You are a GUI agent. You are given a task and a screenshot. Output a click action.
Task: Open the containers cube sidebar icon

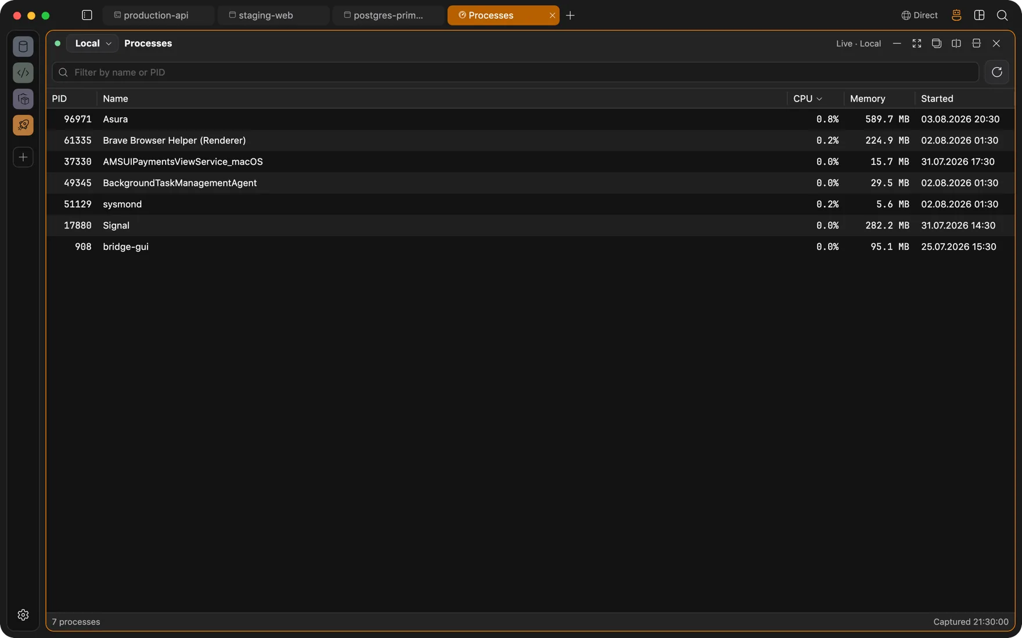pos(23,99)
